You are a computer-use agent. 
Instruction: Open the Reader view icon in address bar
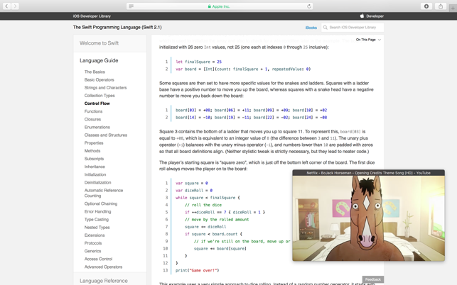pos(131,6)
